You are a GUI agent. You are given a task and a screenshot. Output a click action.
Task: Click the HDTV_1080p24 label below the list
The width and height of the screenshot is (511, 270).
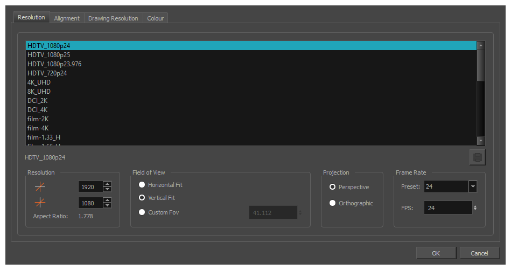click(x=45, y=157)
